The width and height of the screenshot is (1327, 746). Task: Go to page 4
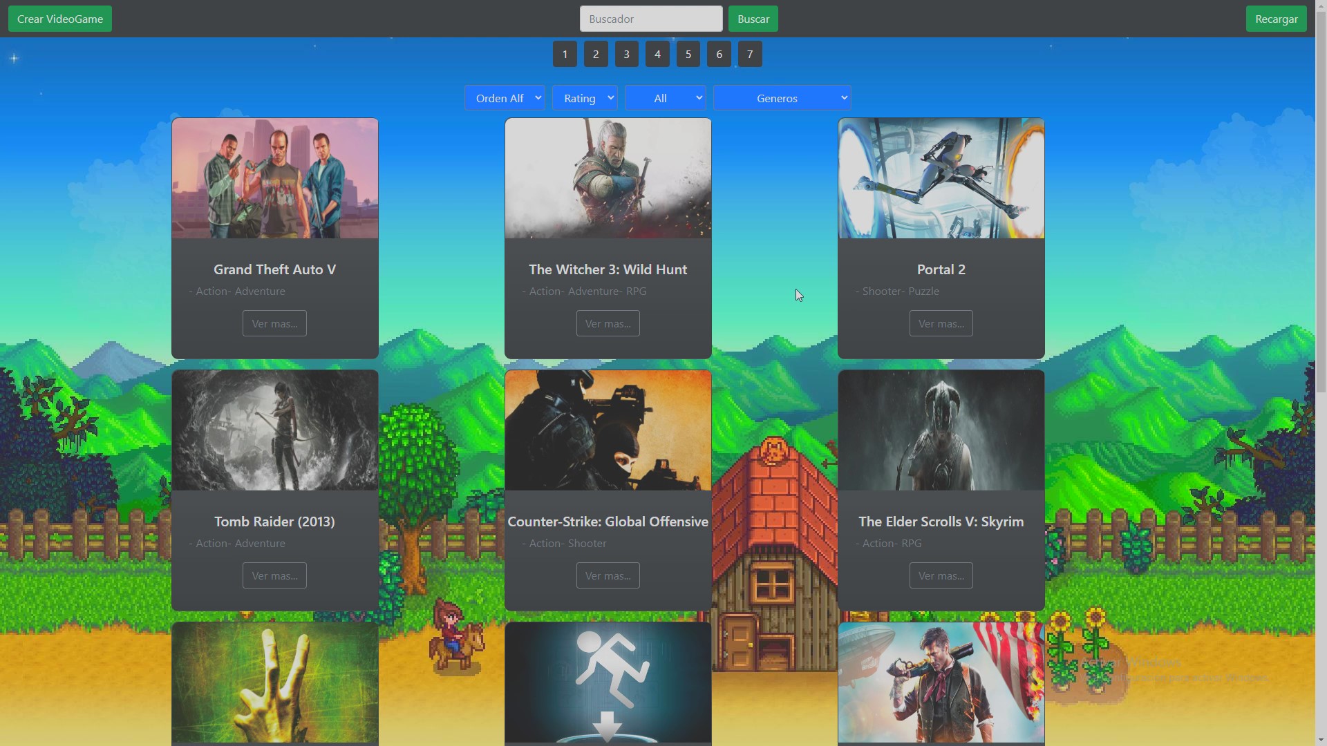657,54
